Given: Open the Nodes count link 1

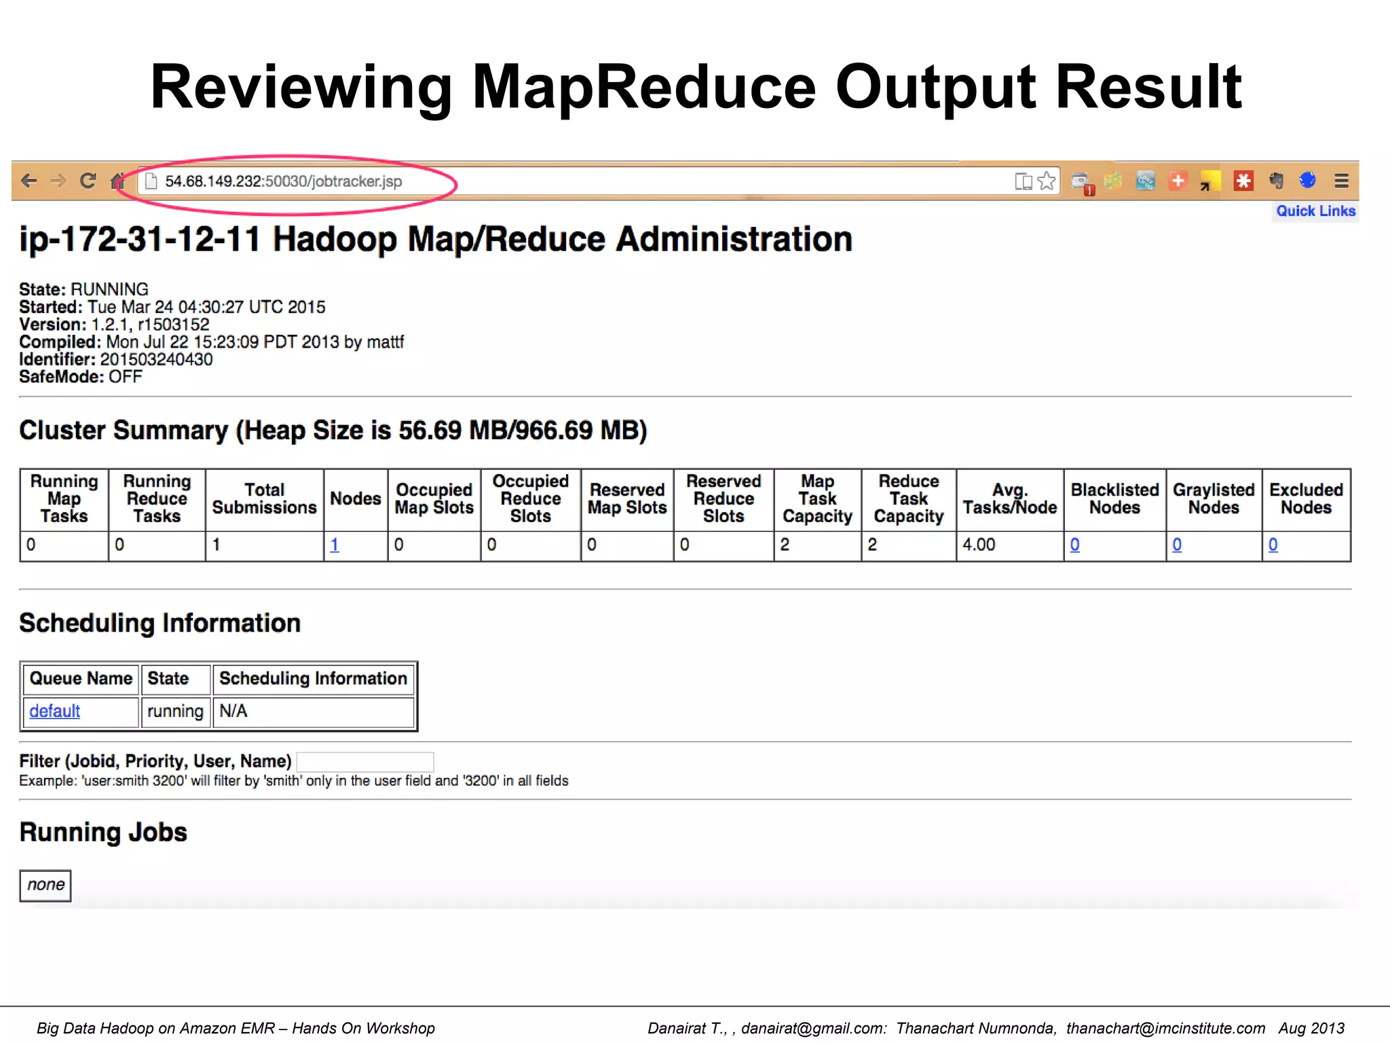Looking at the screenshot, I should [334, 545].
